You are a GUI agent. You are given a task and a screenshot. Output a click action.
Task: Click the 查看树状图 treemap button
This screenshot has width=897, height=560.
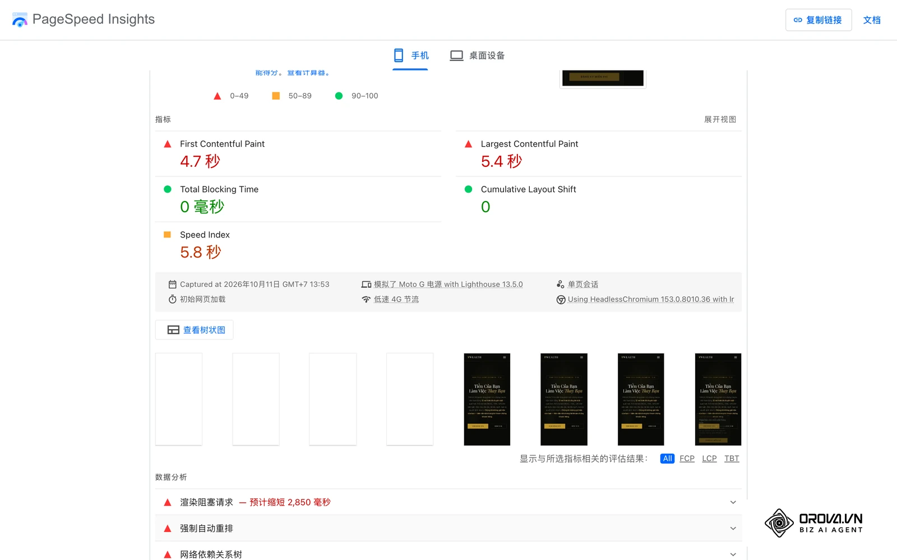pos(195,330)
